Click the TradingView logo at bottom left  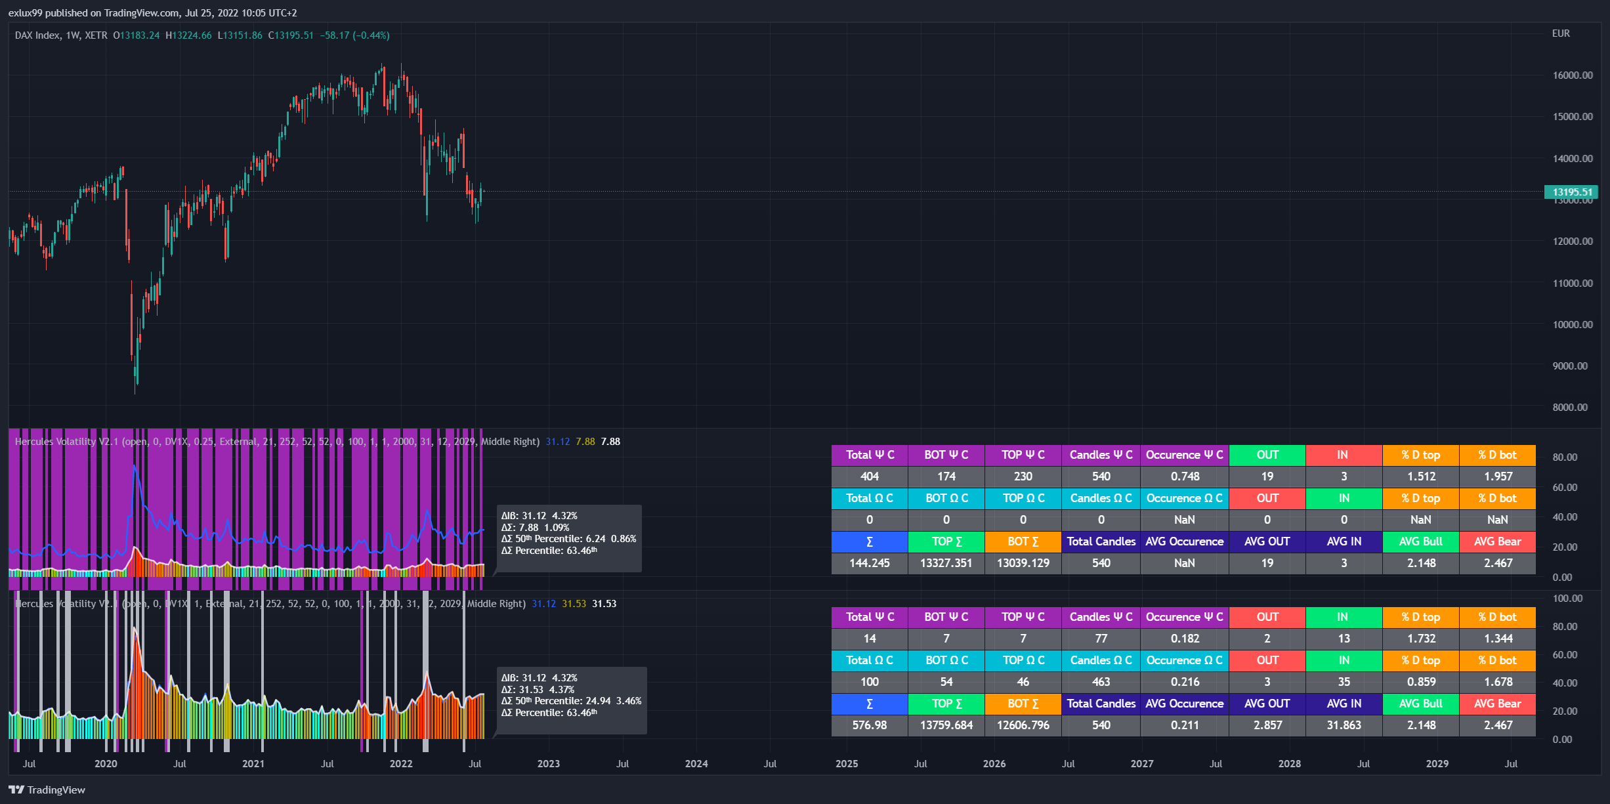click(47, 790)
